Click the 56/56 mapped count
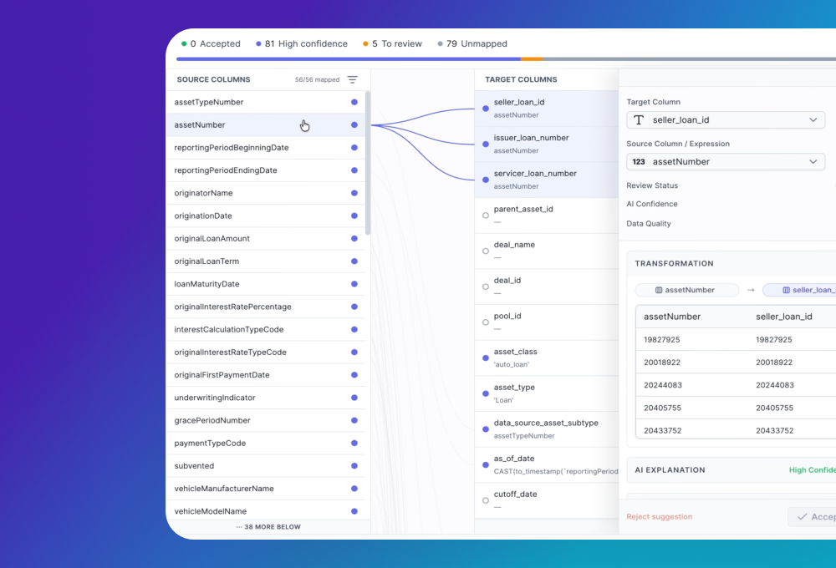Image resolution: width=836 pixels, height=568 pixels. [317, 79]
